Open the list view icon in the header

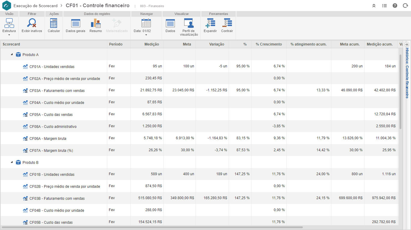point(384,6)
